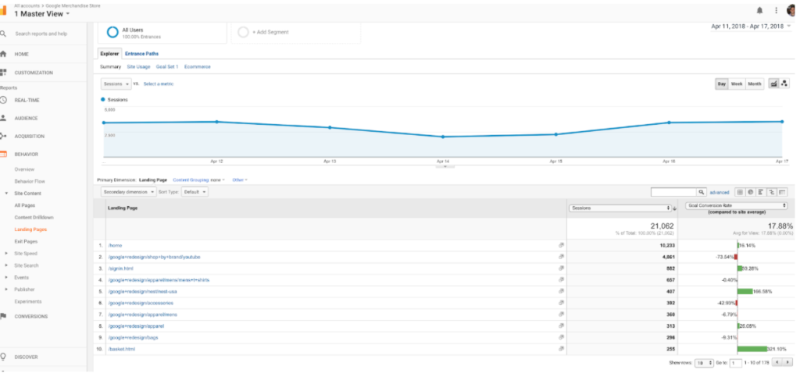Switch the chart to Month view
Image resolution: width=800 pixels, height=373 pixels.
click(755, 83)
